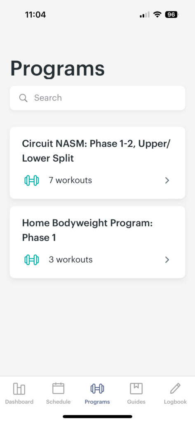Check the battery indicator in status bar

point(172,14)
